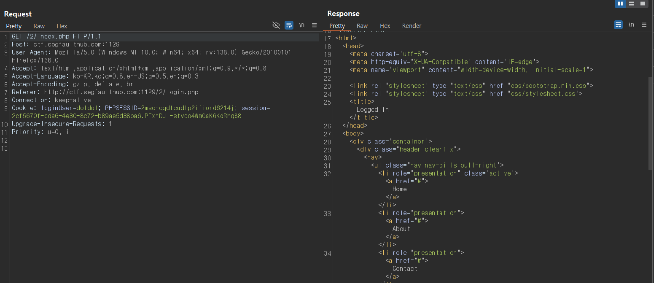Toggle word wrap icon in Request panel
The image size is (654, 283).
[x=289, y=25]
